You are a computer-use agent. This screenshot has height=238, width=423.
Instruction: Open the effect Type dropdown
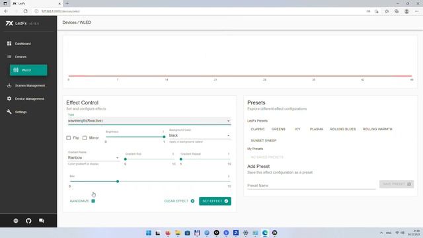click(x=149, y=120)
